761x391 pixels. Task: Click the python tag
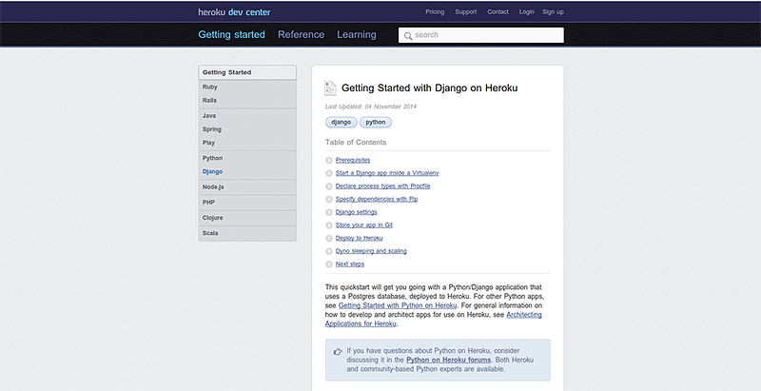click(x=375, y=123)
